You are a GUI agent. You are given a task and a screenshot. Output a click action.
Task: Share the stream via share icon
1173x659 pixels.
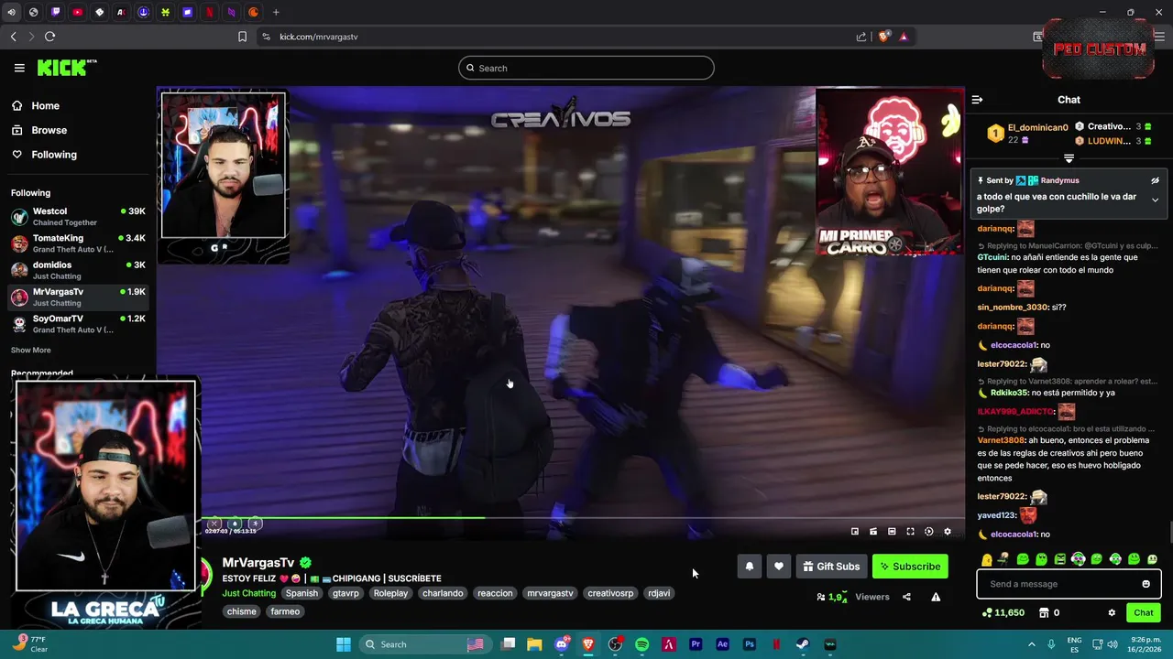coord(906,597)
